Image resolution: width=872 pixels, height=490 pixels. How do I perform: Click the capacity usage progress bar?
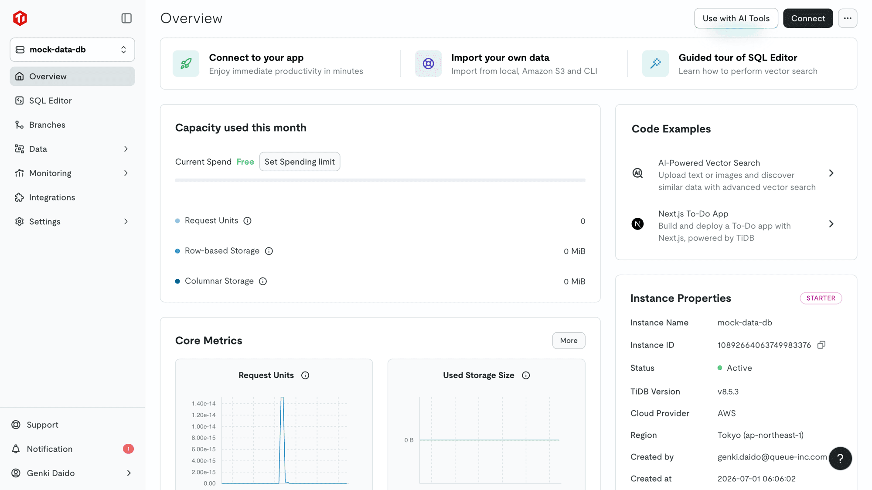[x=380, y=180]
